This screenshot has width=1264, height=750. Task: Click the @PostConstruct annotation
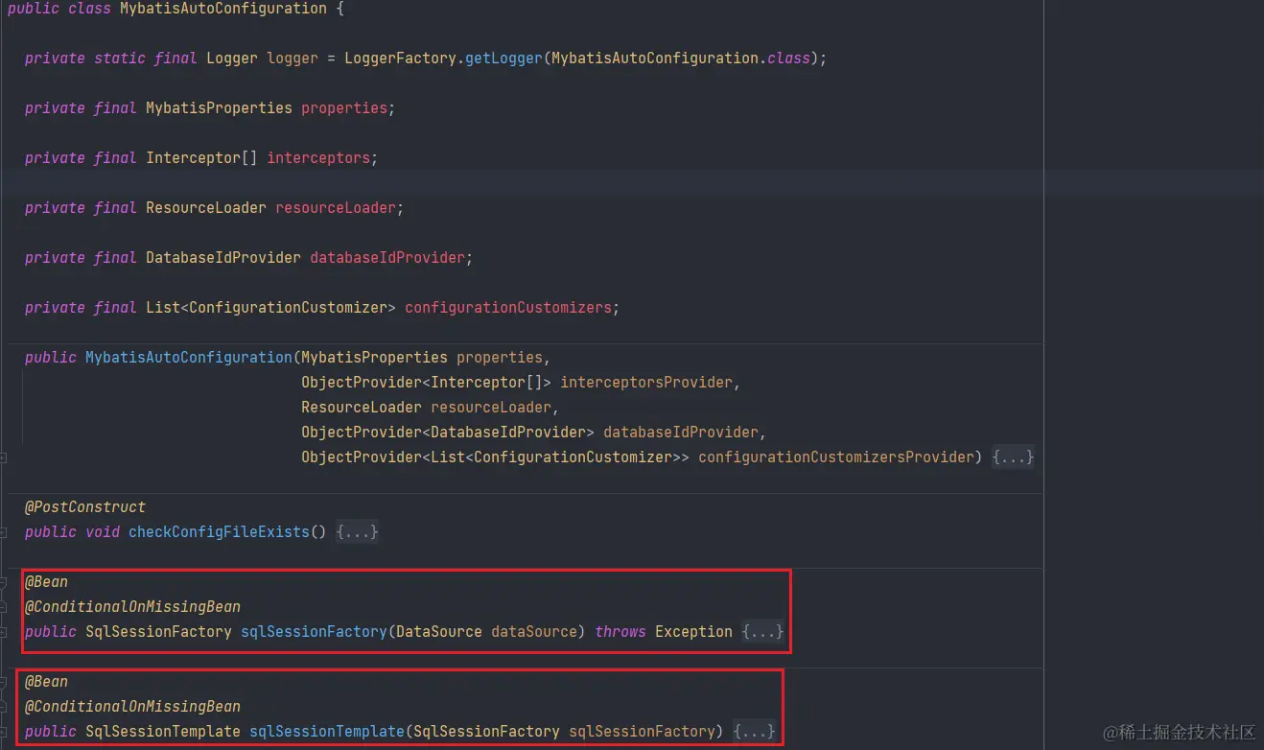pos(85,507)
